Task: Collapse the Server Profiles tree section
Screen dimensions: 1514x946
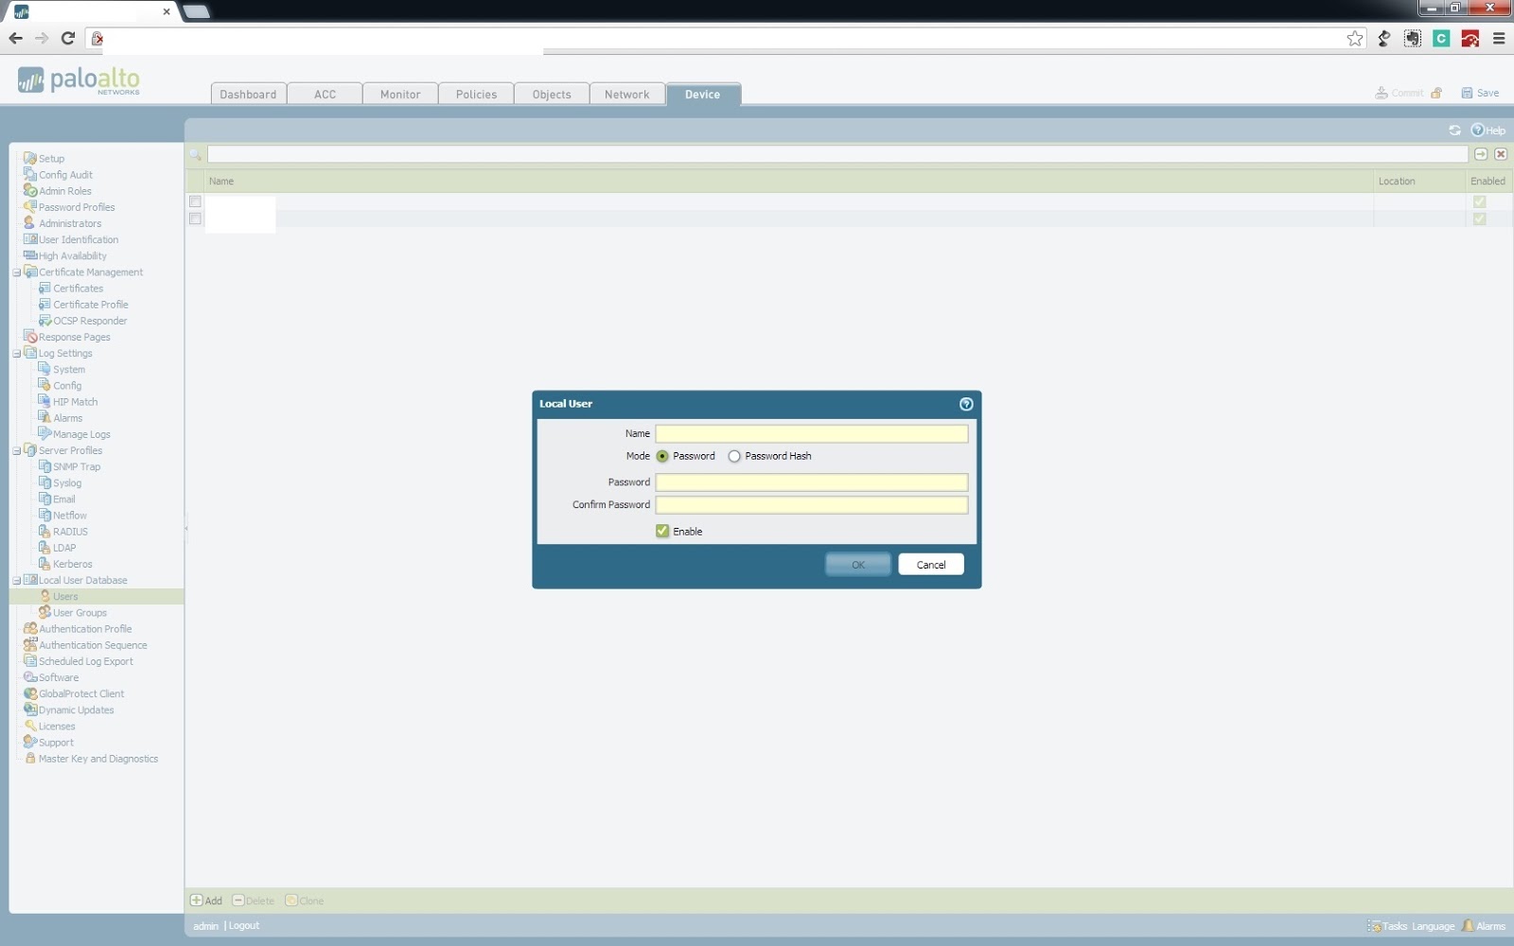Action: coord(17,450)
